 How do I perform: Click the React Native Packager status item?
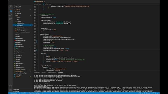pyautogui.click(x=34, y=93)
